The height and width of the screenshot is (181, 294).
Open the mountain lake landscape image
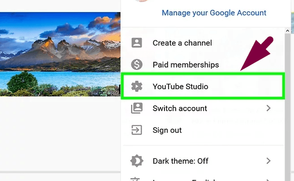(60, 54)
